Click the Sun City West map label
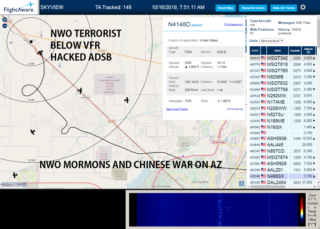This screenshot has width=320, height=229. click(x=200, y=182)
